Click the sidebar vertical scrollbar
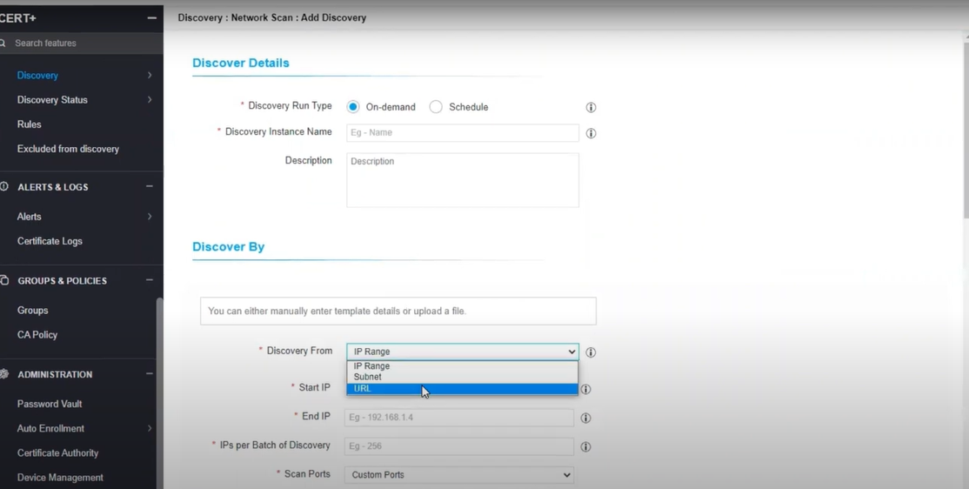969x489 pixels. click(160, 392)
